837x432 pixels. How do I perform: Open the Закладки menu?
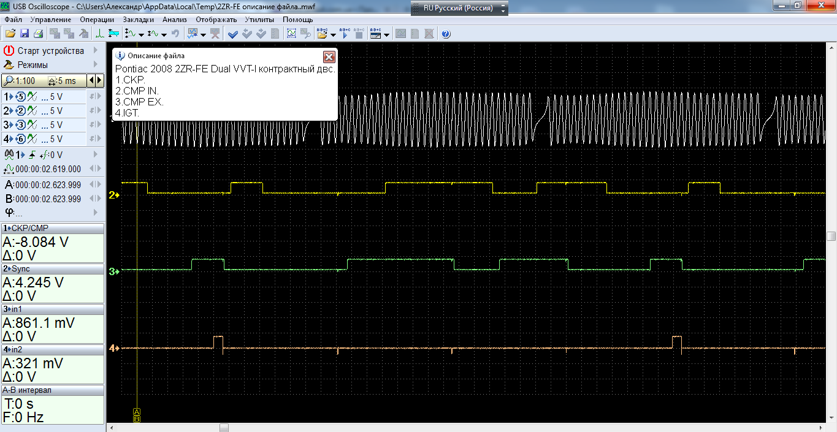click(138, 20)
